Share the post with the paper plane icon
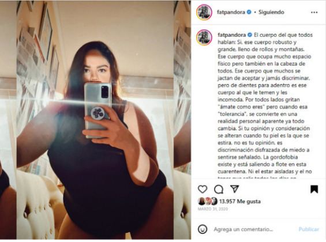 point(234,188)
